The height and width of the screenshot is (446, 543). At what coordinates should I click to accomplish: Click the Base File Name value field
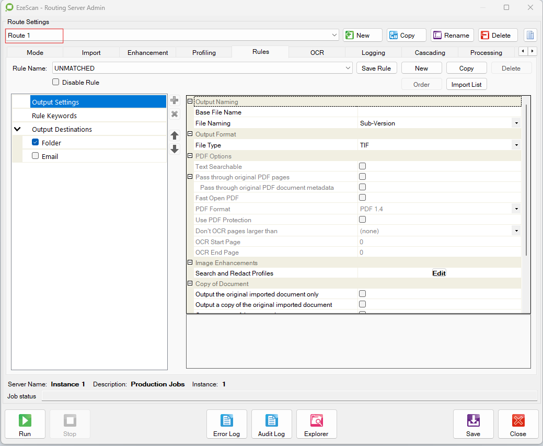point(439,112)
